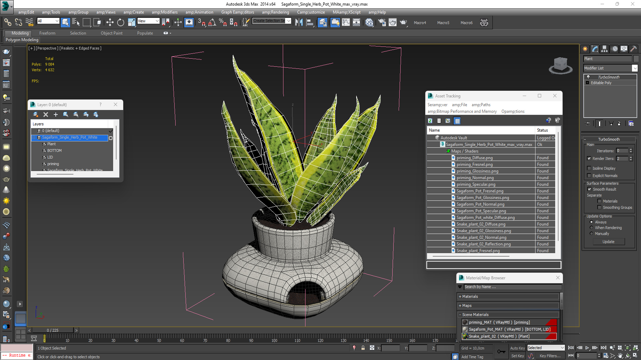Open the Modifier List dropdown
The width and height of the screenshot is (641, 360).
[610, 68]
